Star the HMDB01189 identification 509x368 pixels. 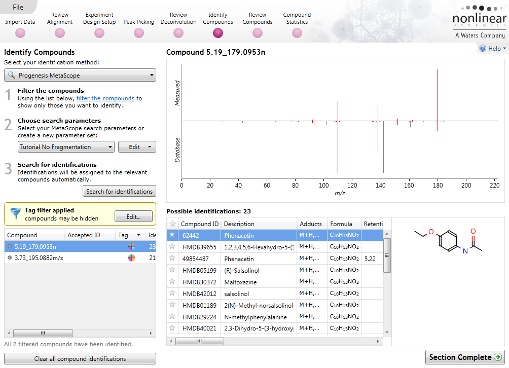172,305
